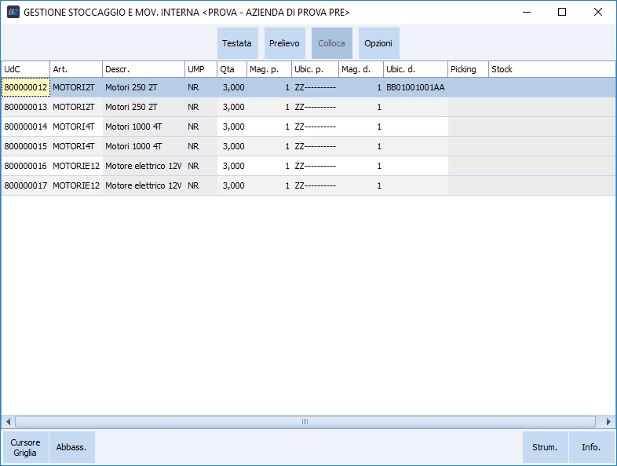Click the Stock column header
This screenshot has height=466, width=617.
point(551,69)
